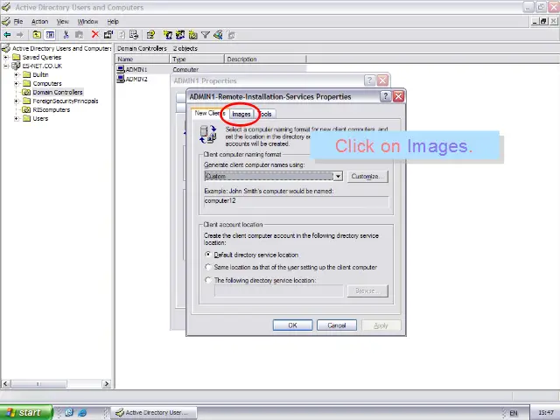The height and width of the screenshot is (420, 560).
Task: Open the File menu
Action: (x=17, y=21)
